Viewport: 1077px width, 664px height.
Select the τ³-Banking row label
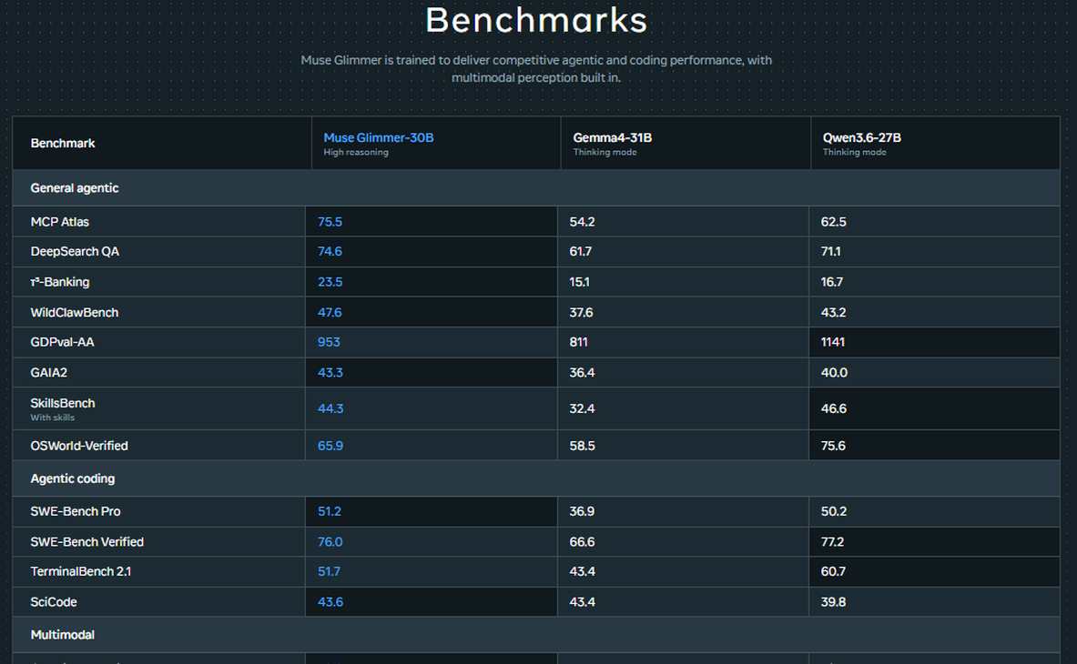[x=60, y=282]
